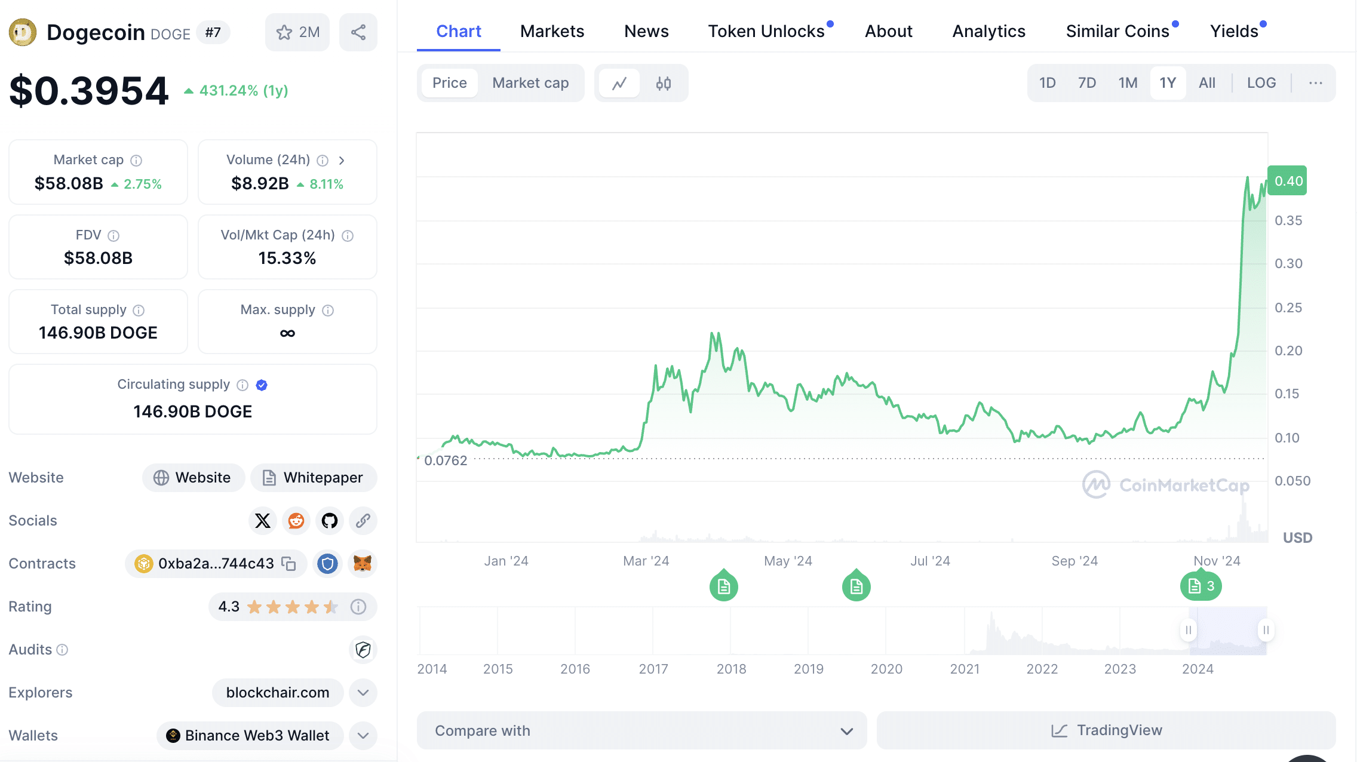Click Total supply info icon

pos(139,310)
